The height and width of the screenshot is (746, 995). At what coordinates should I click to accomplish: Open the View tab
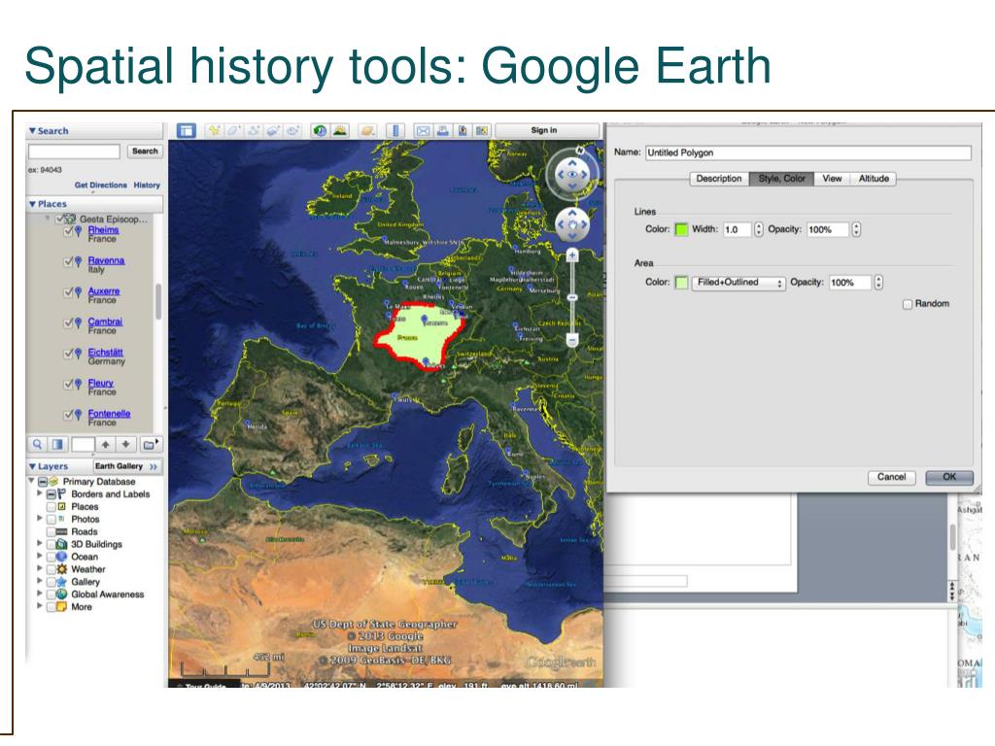pyautogui.click(x=832, y=179)
